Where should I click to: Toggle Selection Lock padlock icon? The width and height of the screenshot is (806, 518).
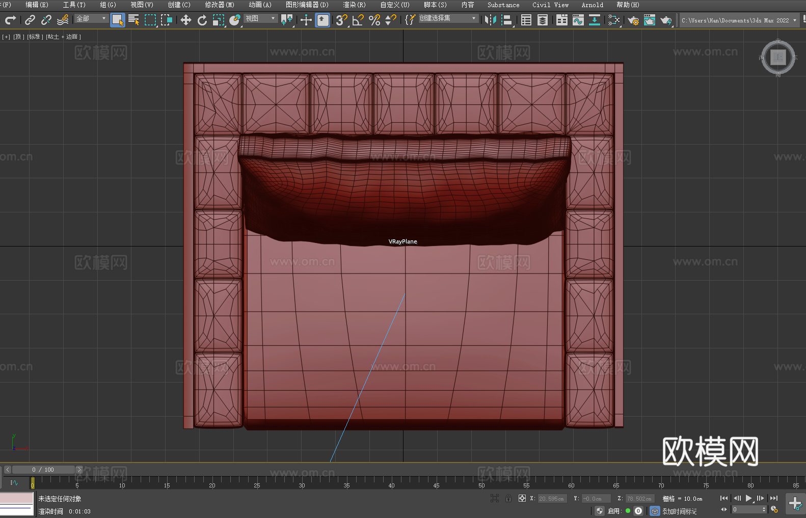(x=508, y=498)
